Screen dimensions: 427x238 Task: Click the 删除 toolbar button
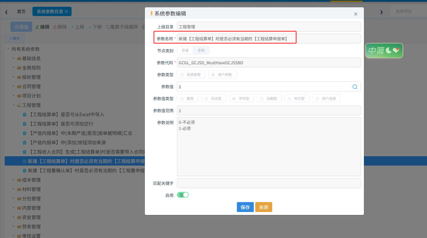(x=60, y=27)
